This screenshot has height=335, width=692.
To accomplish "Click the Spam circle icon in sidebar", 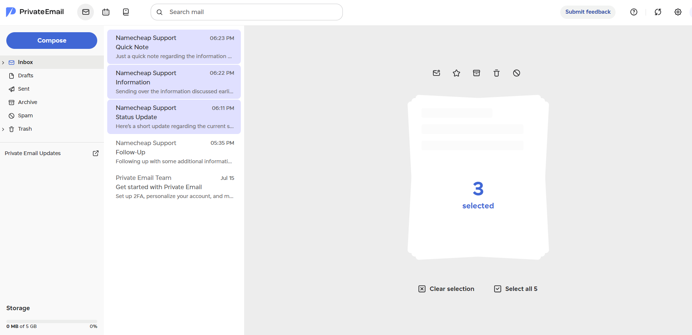I will click(12, 115).
